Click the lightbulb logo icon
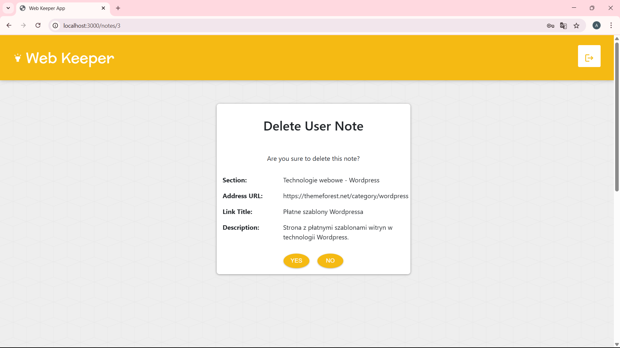The height and width of the screenshot is (348, 620). [18, 58]
